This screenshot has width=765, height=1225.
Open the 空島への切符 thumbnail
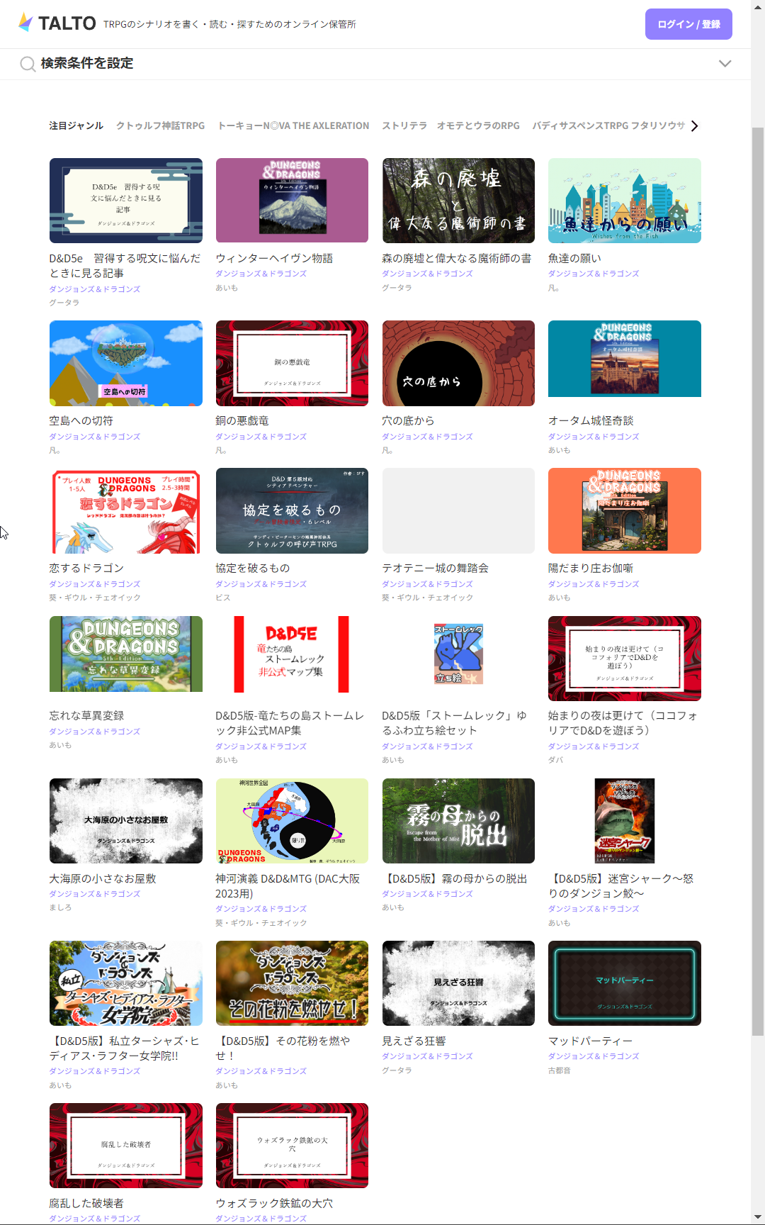pyautogui.click(x=126, y=363)
